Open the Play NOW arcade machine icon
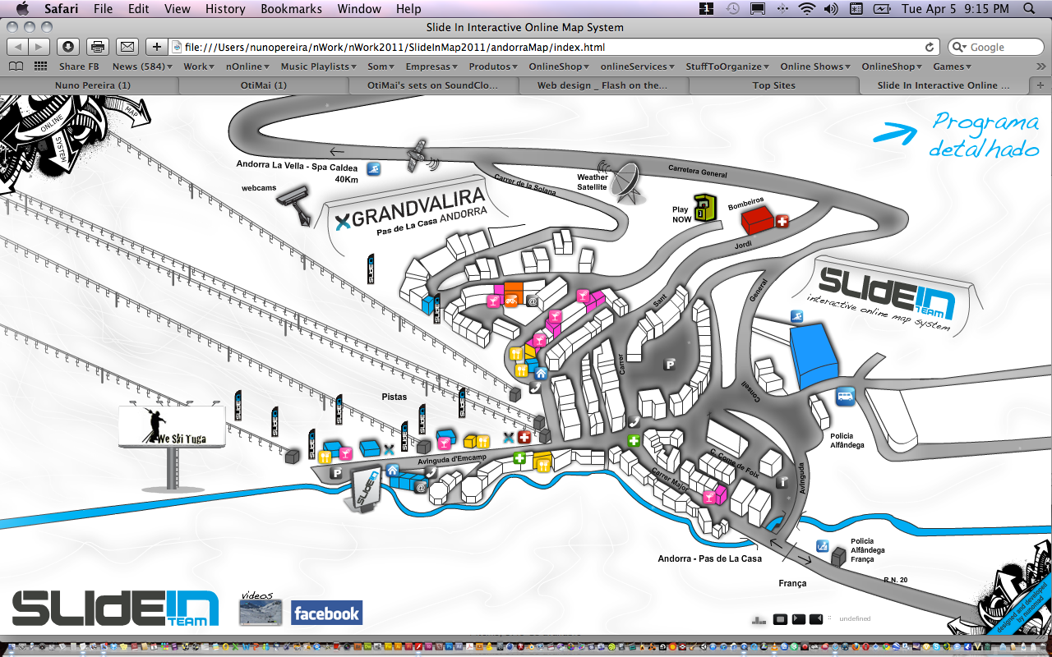The width and height of the screenshot is (1052, 657). pyautogui.click(x=704, y=209)
